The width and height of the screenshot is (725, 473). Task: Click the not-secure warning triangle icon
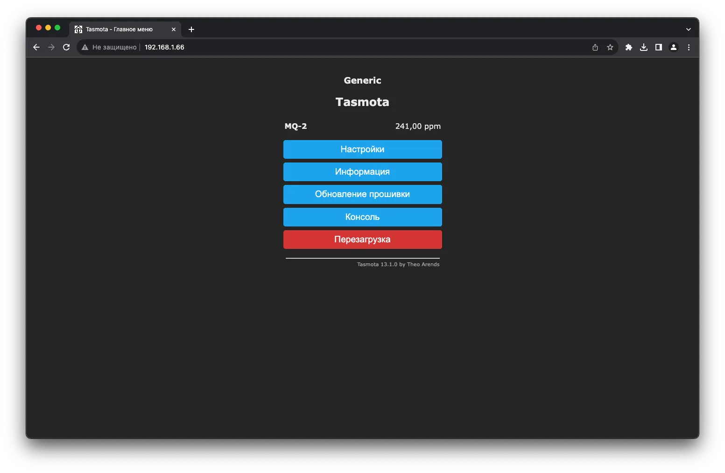85,47
